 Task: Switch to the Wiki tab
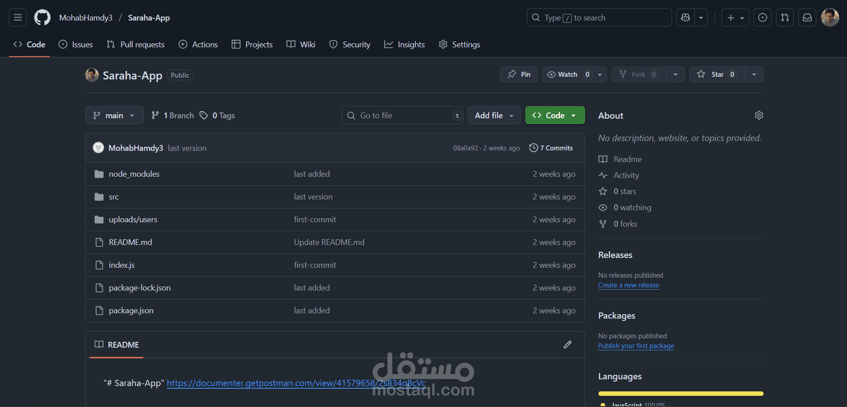coord(301,45)
